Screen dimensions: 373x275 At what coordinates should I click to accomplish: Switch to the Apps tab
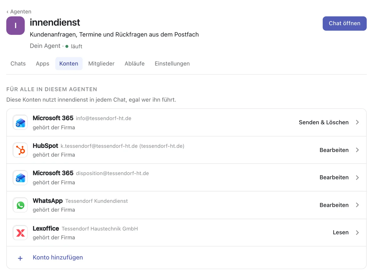[43, 64]
